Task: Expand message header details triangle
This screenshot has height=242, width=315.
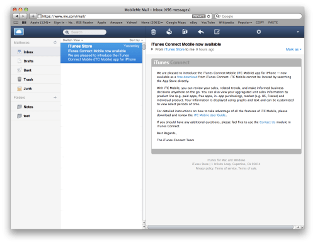Action: point(152,49)
